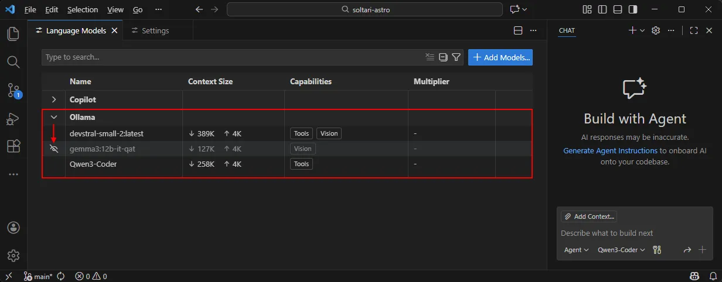Viewport: 722px width, 282px height.
Task: Click the models search input field
Action: point(231,57)
